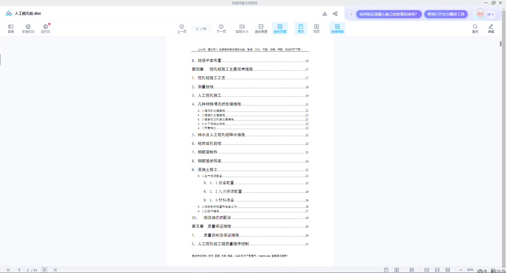This screenshot has height=273, width=506.
Task: Go to previous page with 上一页
Action: pyautogui.click(x=182, y=28)
